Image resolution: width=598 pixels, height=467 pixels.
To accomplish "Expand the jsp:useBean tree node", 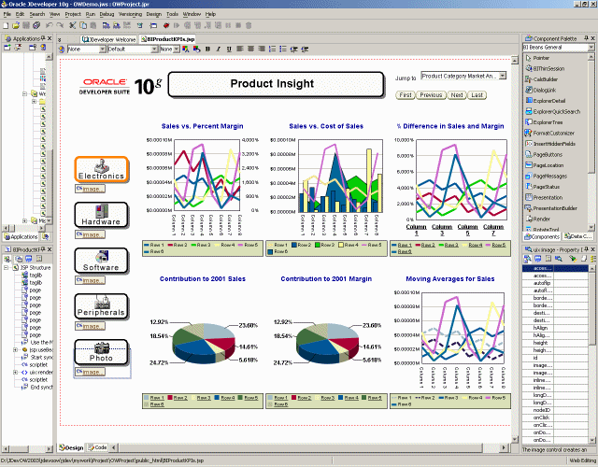I will [x=15, y=349].
